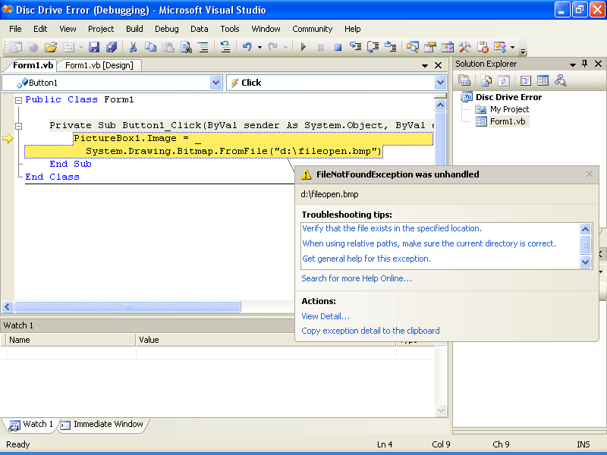Click the Cut scissors icon
Viewport: 607px width, 455px height.
134,47
